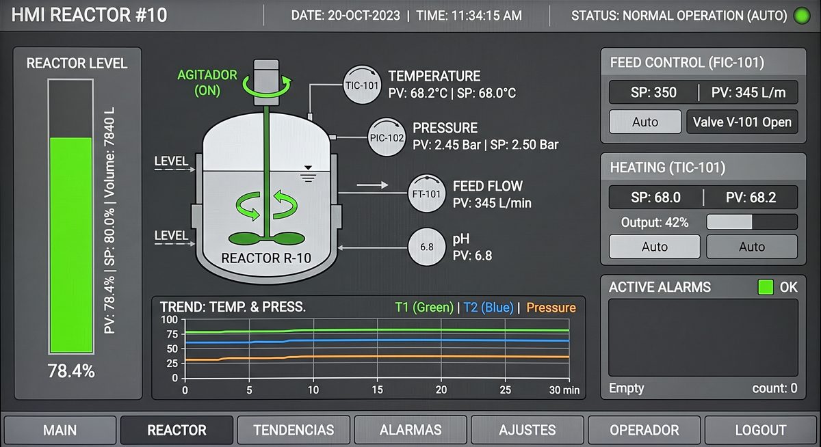The height and width of the screenshot is (447, 821).
Task: Click the circulation arrows inside the reactor
Action: coord(266,205)
